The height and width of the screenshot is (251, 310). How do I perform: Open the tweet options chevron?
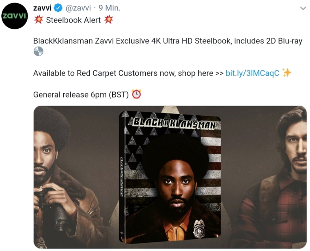click(x=303, y=8)
